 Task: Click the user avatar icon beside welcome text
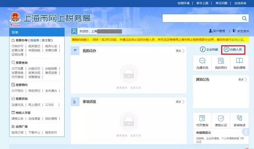pos(74,31)
